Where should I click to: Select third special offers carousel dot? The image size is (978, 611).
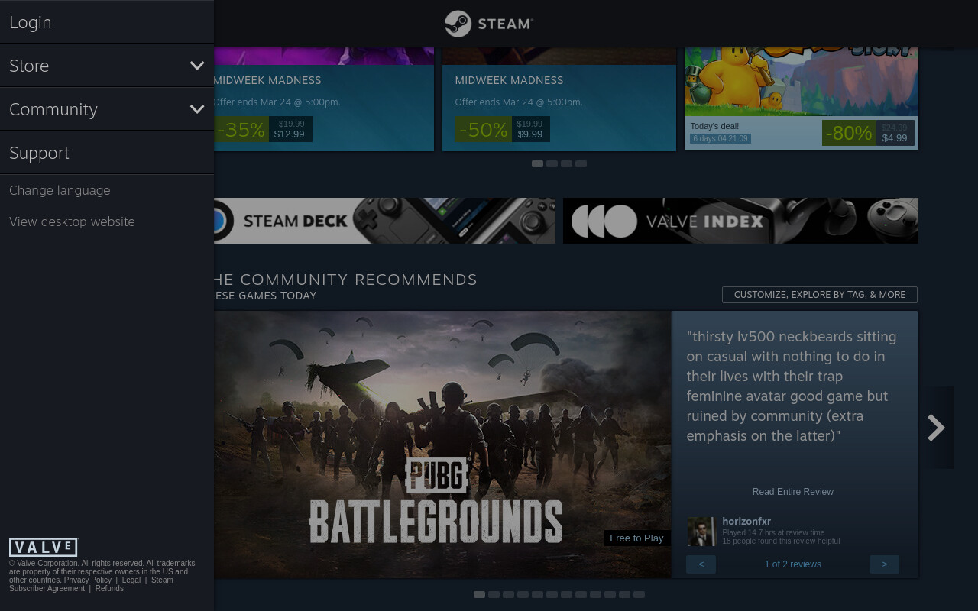[x=566, y=163]
